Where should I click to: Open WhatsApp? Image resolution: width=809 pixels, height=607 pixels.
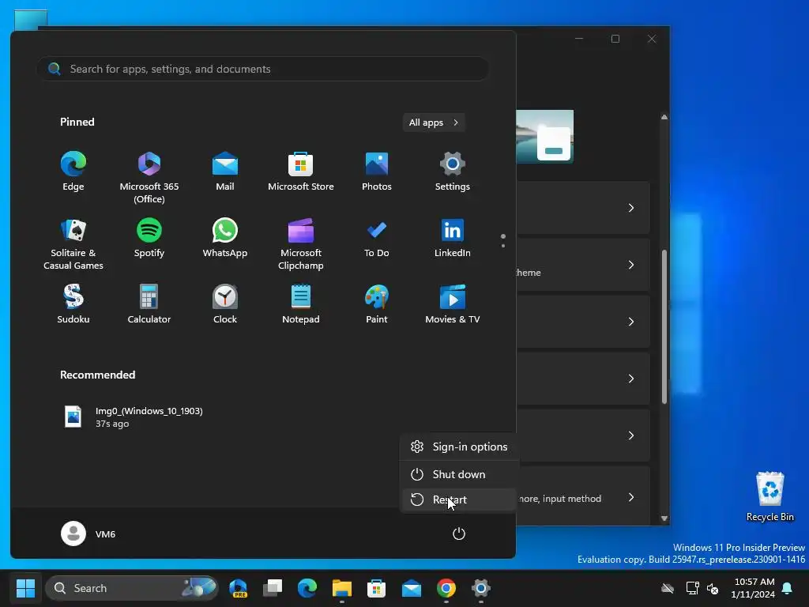click(x=225, y=238)
